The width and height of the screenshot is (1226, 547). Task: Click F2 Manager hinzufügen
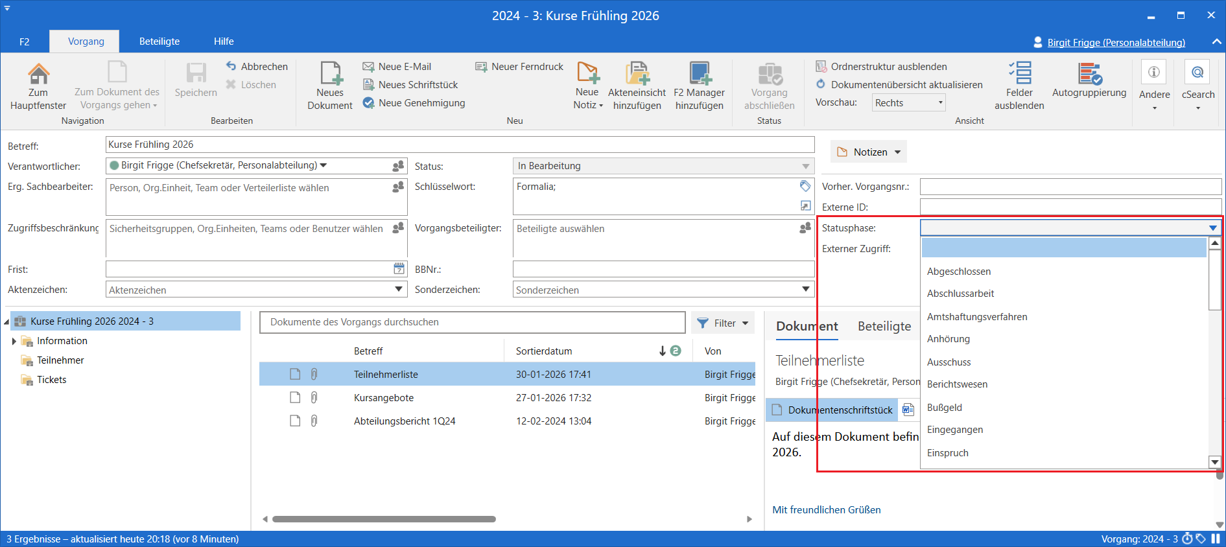(700, 86)
